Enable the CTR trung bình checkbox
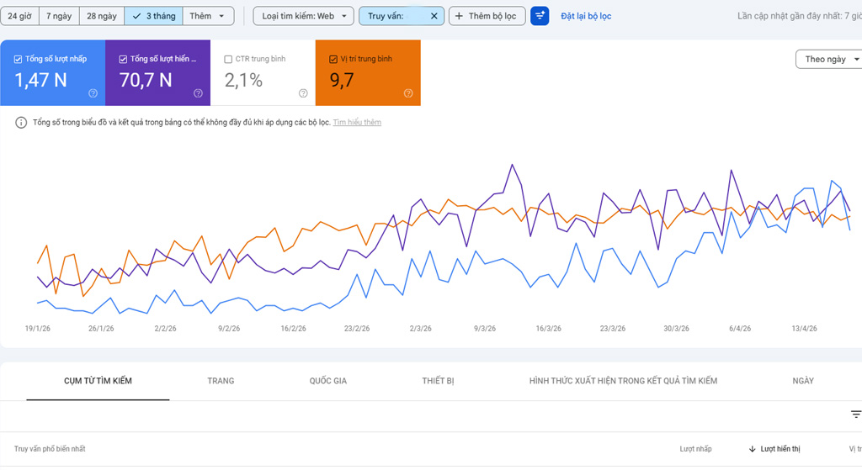Screen dimensions: 862x470 coord(229,60)
